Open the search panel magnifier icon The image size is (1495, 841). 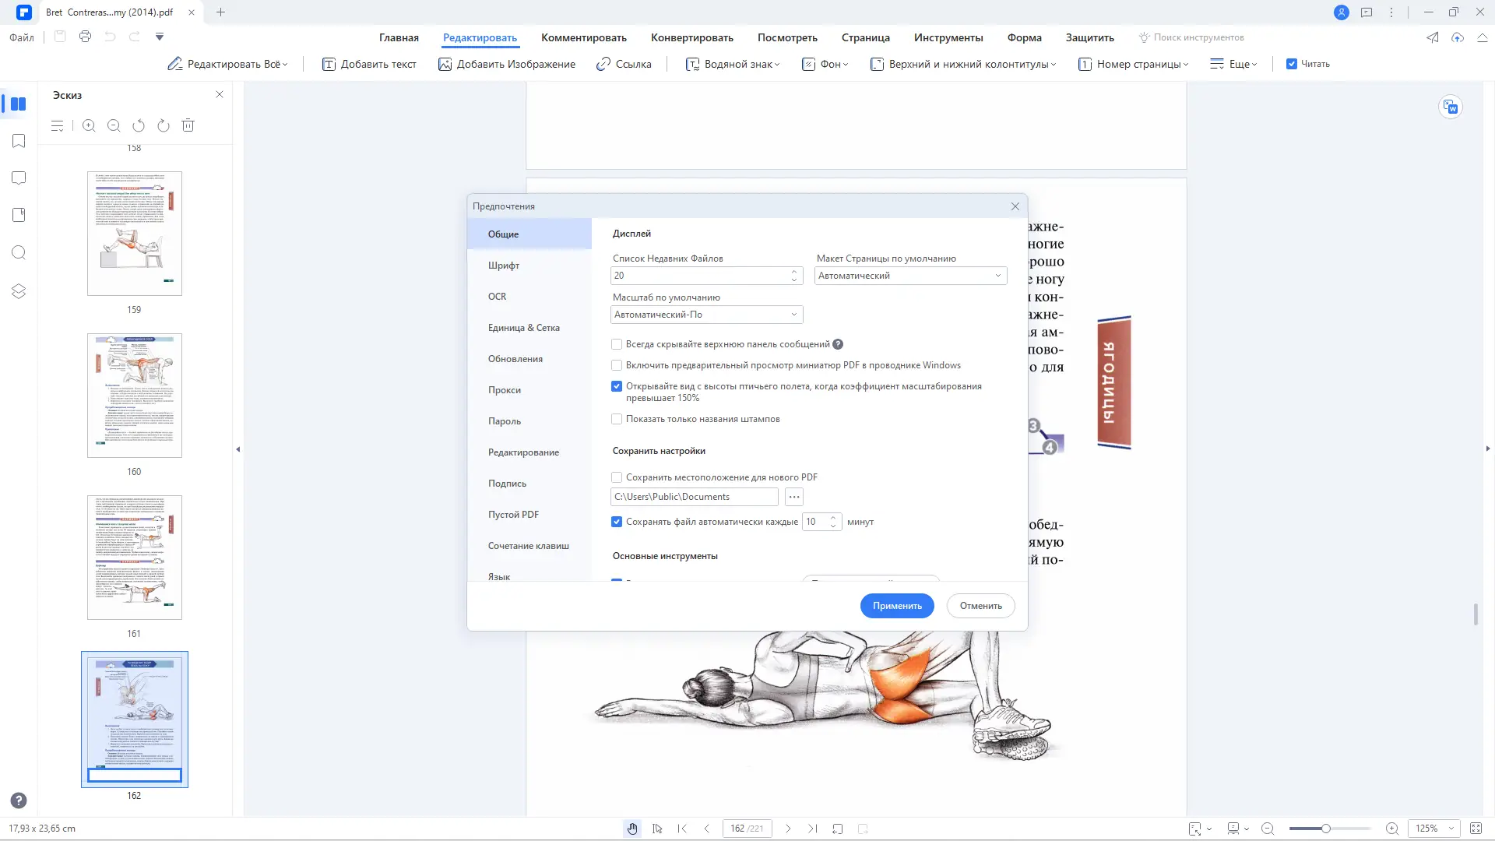coord(19,253)
